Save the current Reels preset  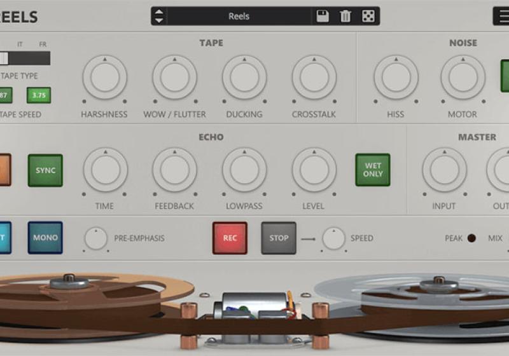tap(323, 16)
